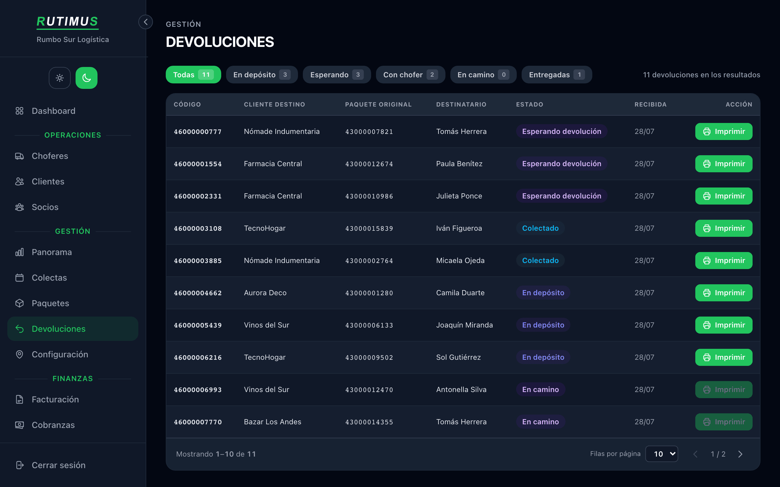Click the Colectado badge for Iván Figueroa

(x=540, y=228)
